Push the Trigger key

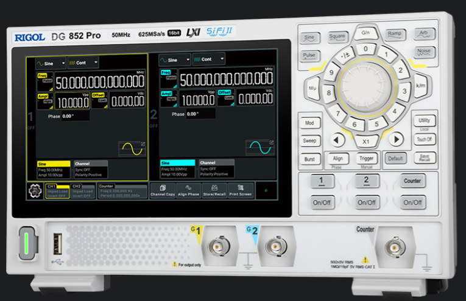point(367,158)
